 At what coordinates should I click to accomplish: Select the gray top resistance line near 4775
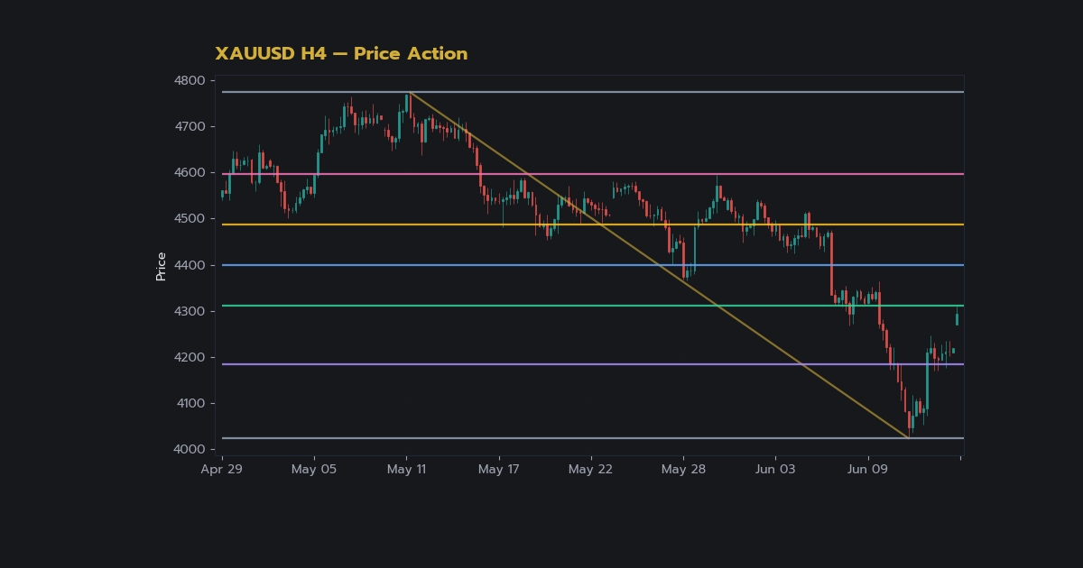point(592,92)
